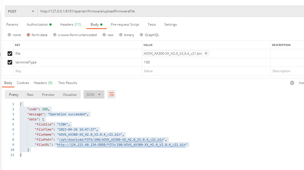The height and width of the screenshot is (170, 304).
Task: Switch response view to Raw
Action: coord(30,94)
